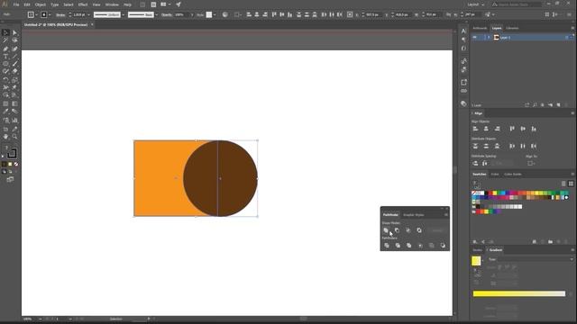Toggle visibility eye of Layer 1
Image resolution: width=577 pixels, height=324 pixels.
coord(475,38)
